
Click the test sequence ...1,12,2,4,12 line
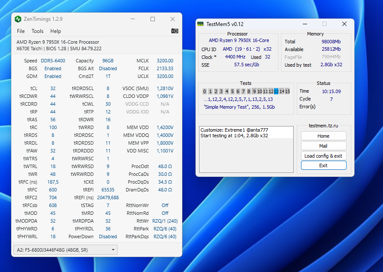(238, 99)
